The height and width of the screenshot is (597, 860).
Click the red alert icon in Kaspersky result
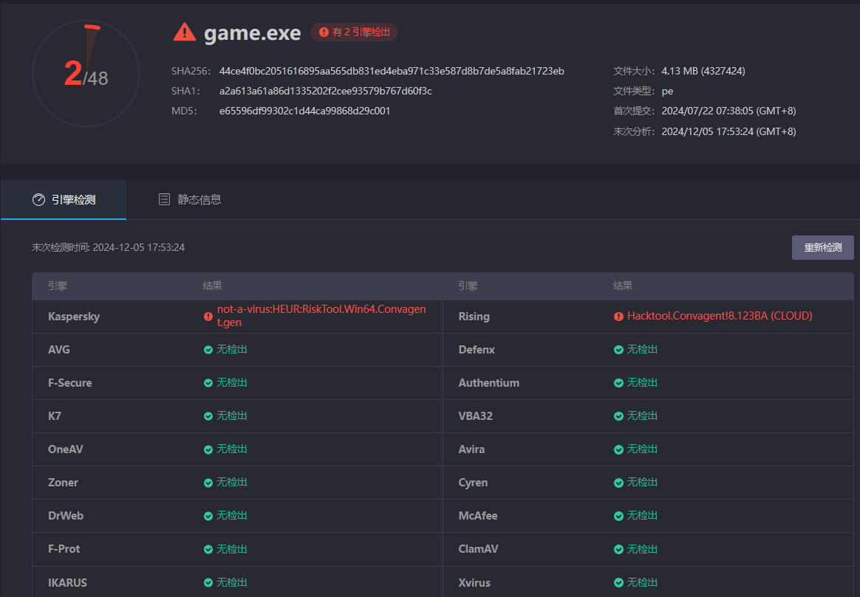[x=208, y=317]
